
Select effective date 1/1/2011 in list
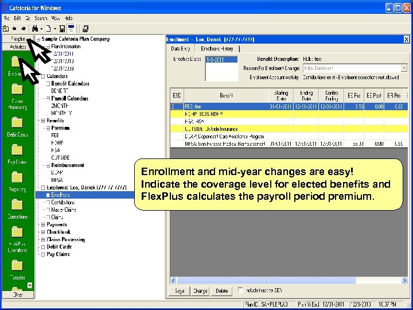point(221,60)
